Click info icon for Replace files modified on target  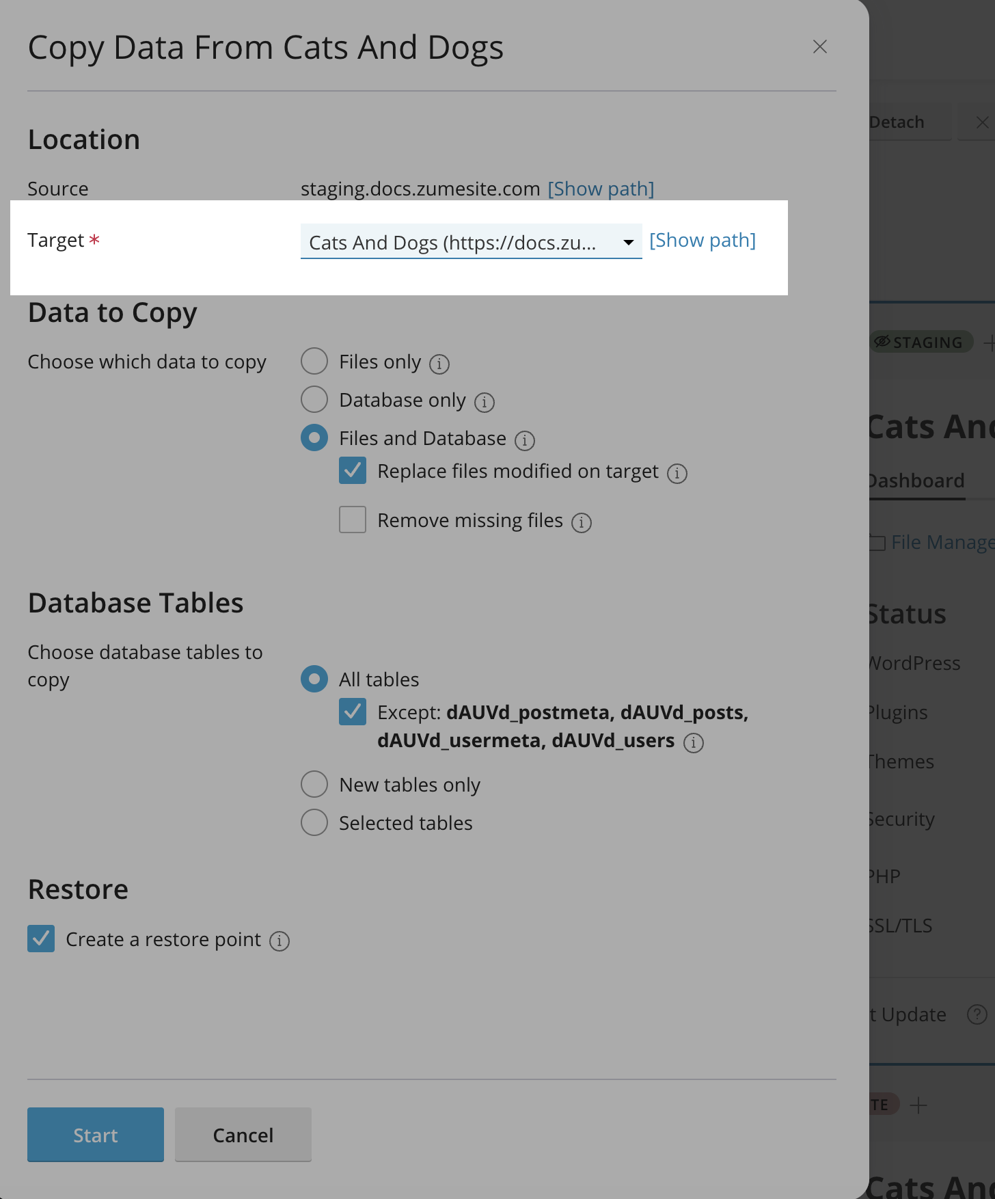pyautogui.click(x=677, y=473)
